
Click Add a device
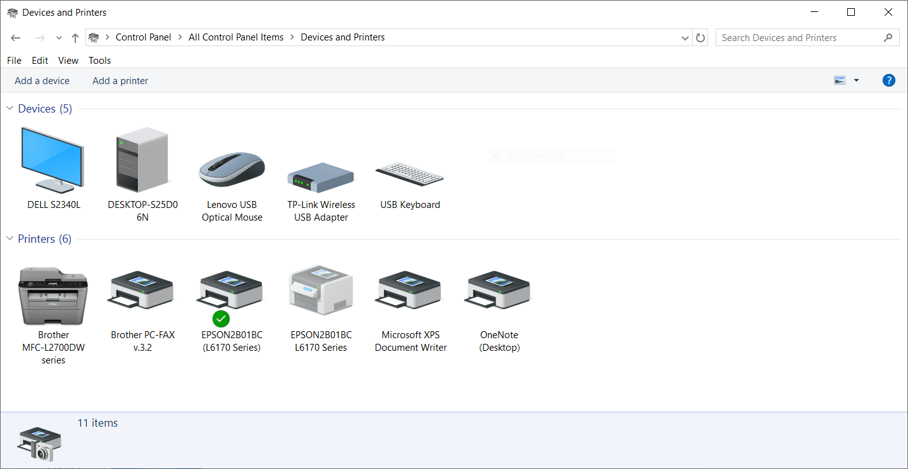pyautogui.click(x=42, y=81)
